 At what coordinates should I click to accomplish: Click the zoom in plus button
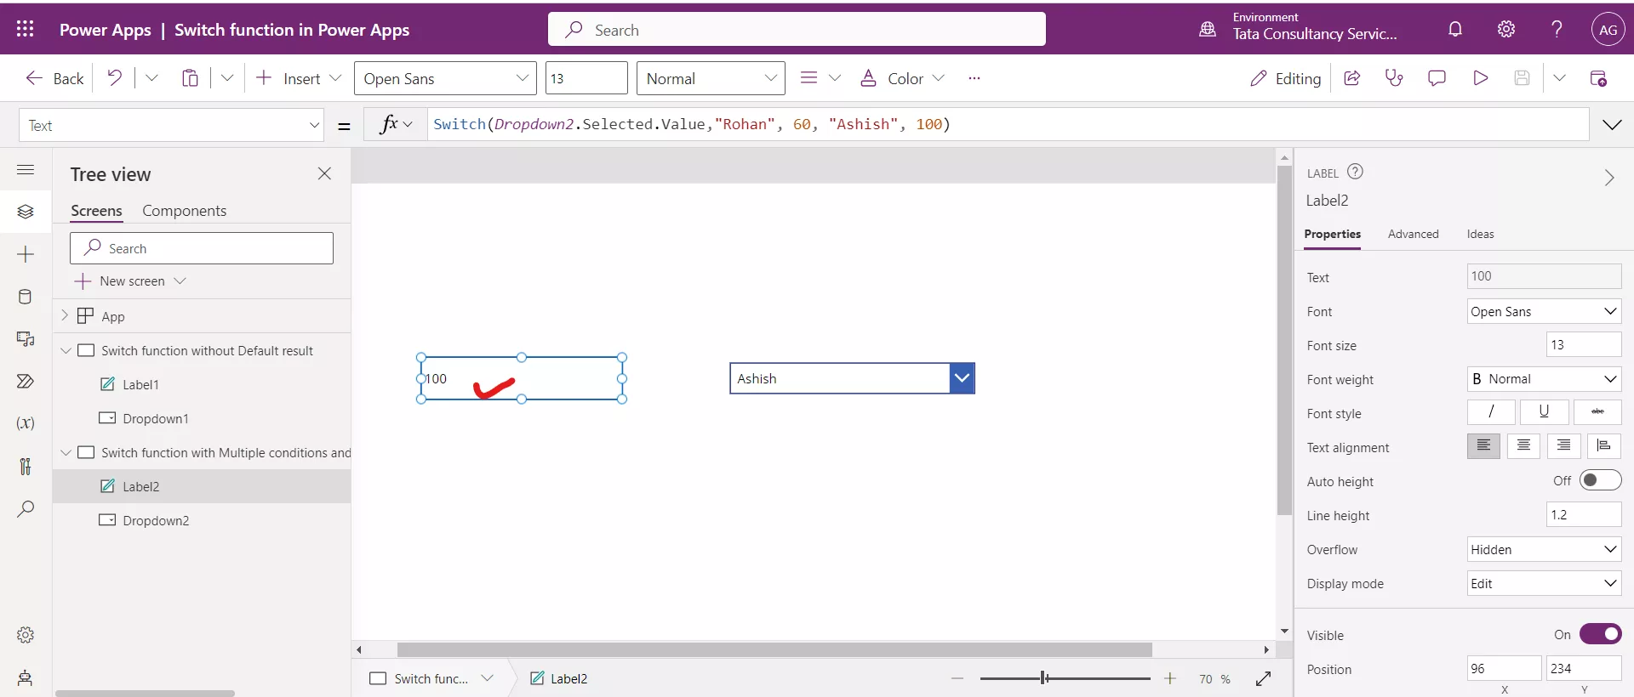pos(1170,678)
